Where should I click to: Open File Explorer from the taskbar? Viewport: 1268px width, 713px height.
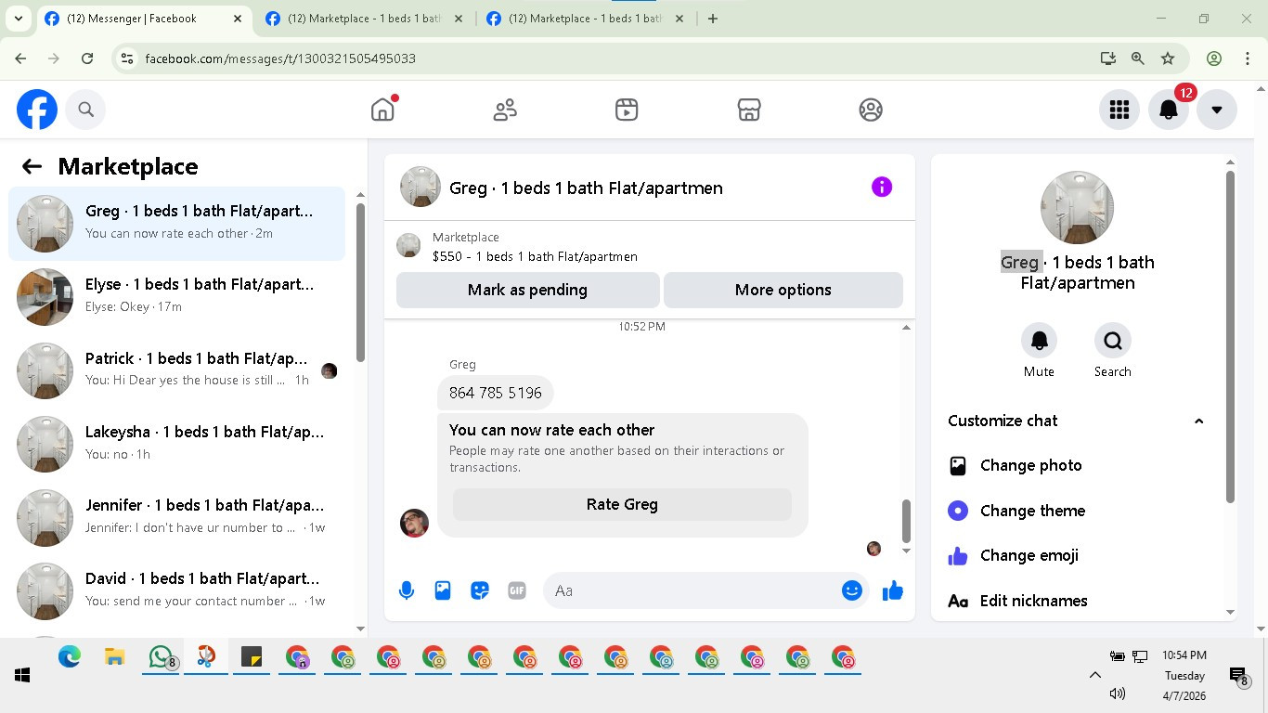[115, 657]
